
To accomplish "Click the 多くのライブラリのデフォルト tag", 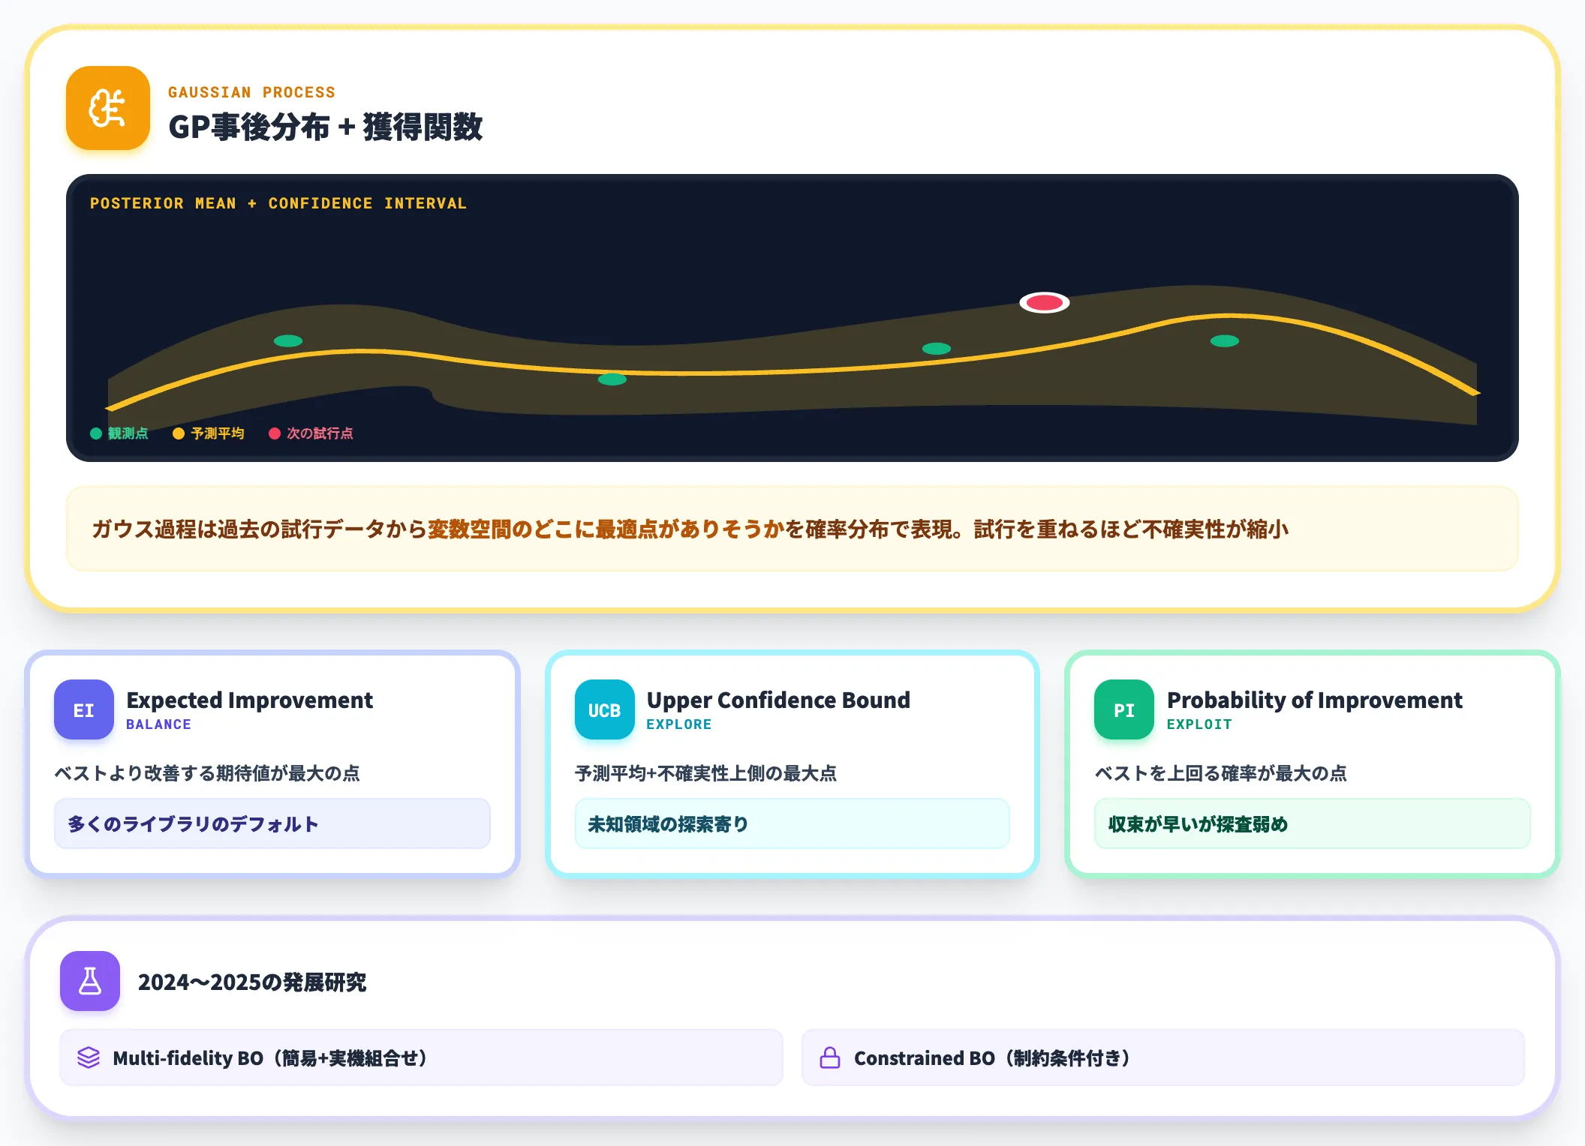I will click(x=272, y=823).
